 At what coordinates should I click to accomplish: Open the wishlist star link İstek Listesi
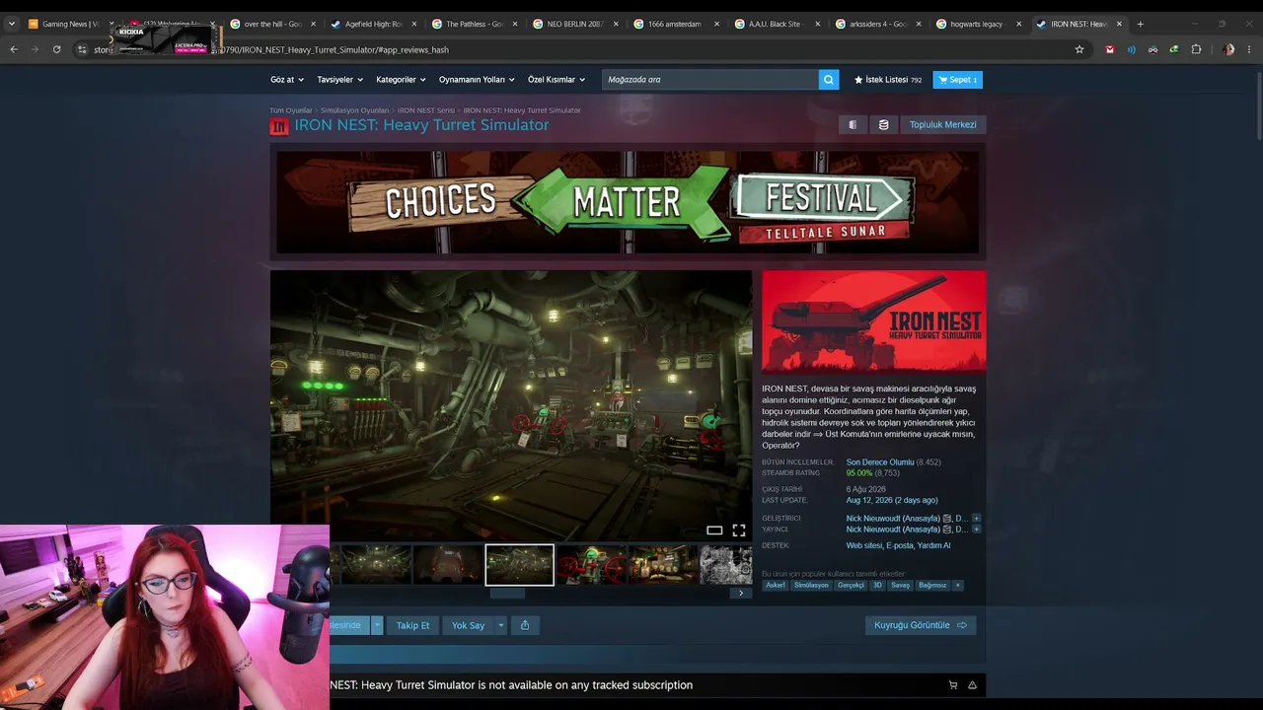(888, 80)
